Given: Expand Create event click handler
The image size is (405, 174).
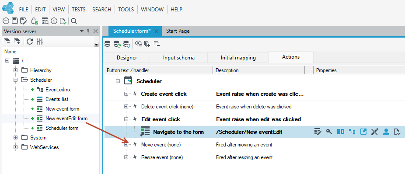Looking at the screenshot, I should tap(126, 94).
